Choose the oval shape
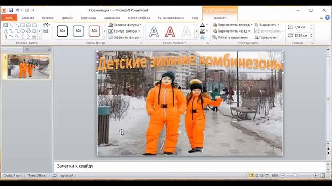This screenshot has height=186, width=332. click(x=29, y=25)
